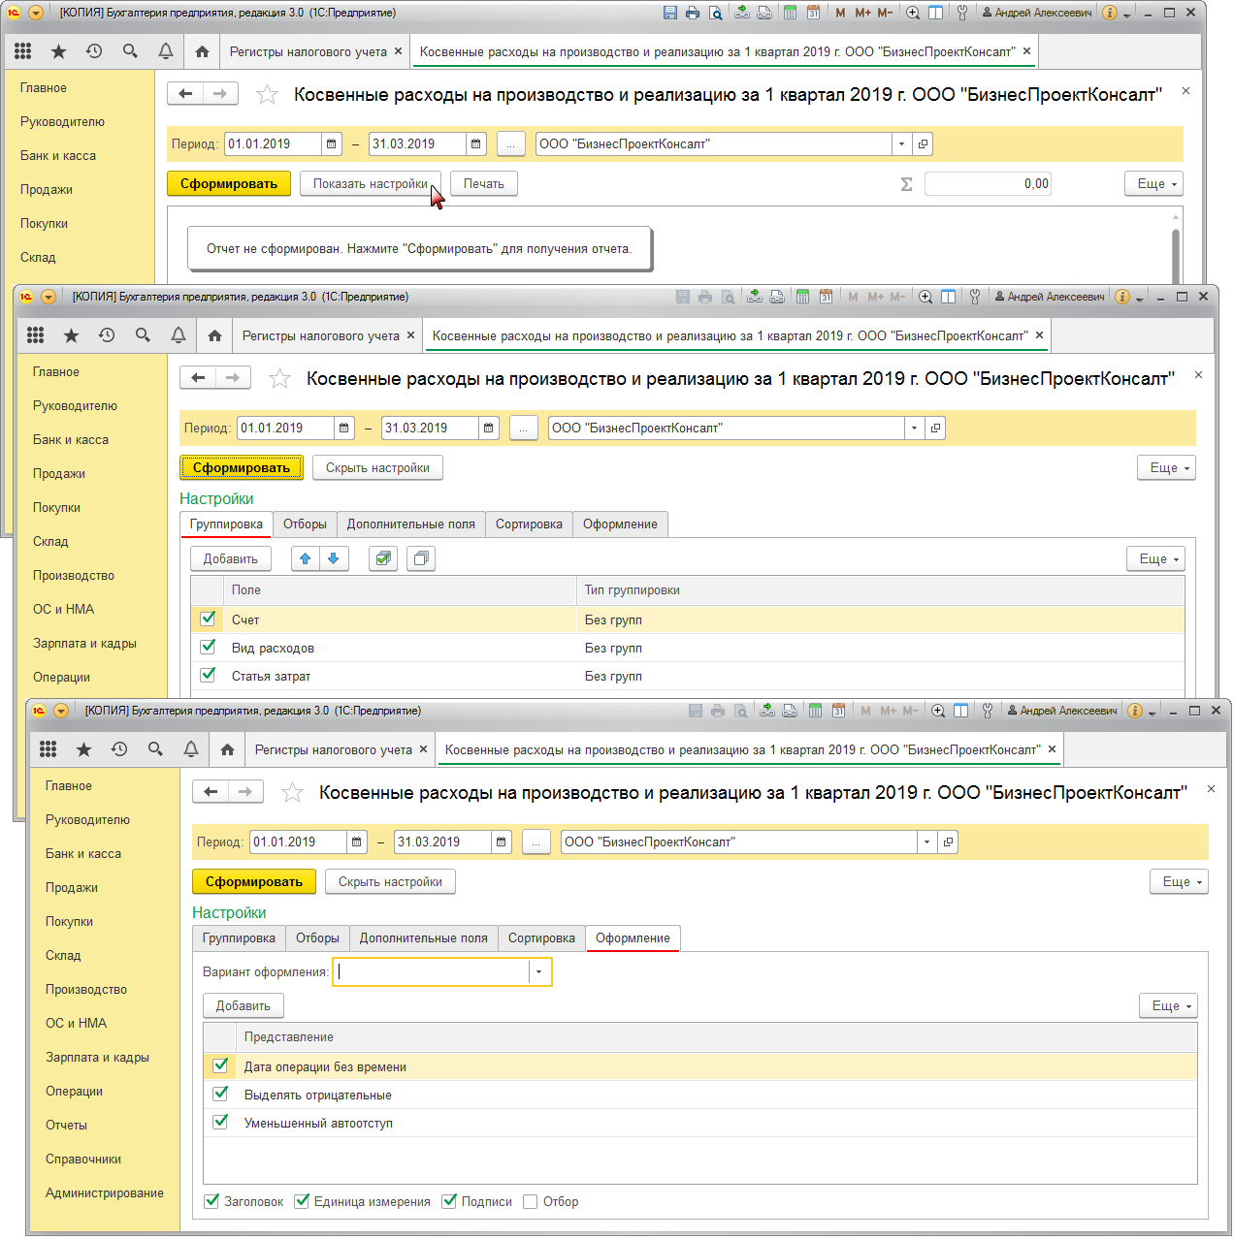
Task: Toggle Уменьшенный автоотступ checkbox
Action: (x=220, y=1122)
